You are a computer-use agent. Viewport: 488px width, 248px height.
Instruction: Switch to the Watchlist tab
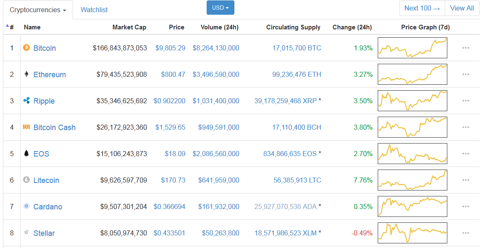point(94,10)
